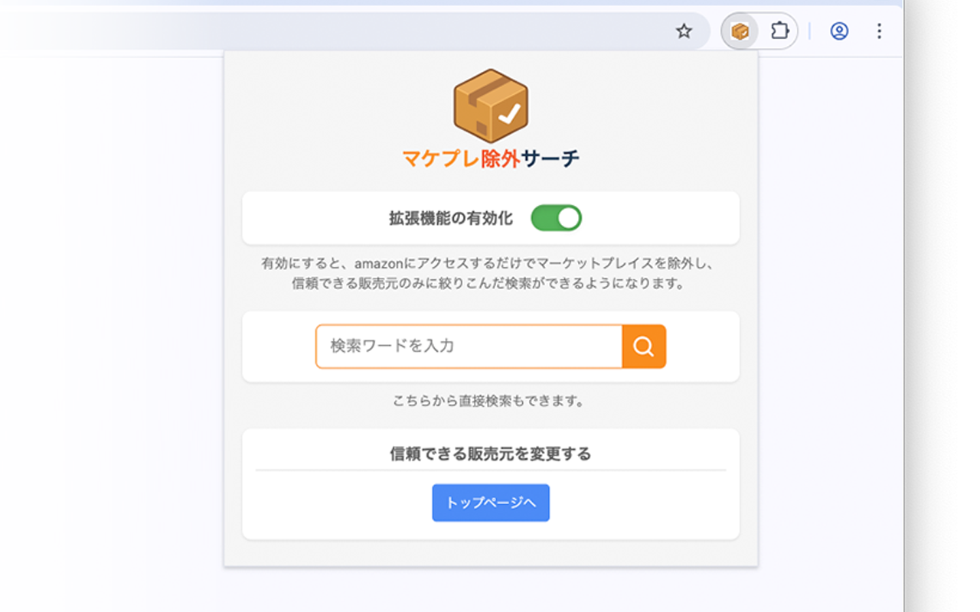980x612 pixels.
Task: Open the Chrome profile avatar icon
Action: pyautogui.click(x=838, y=31)
